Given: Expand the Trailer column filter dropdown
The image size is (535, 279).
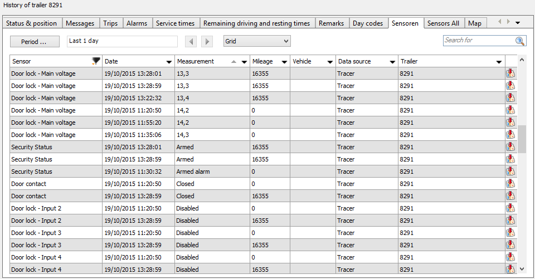Looking at the screenshot, I should tap(499, 62).
